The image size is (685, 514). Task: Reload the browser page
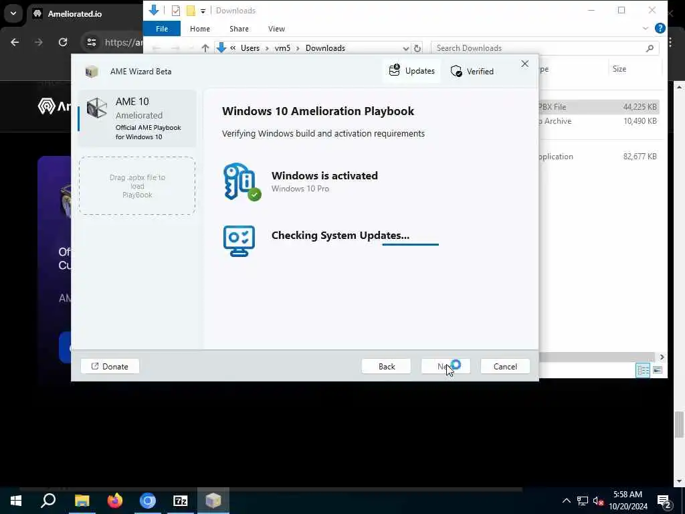[x=63, y=42]
